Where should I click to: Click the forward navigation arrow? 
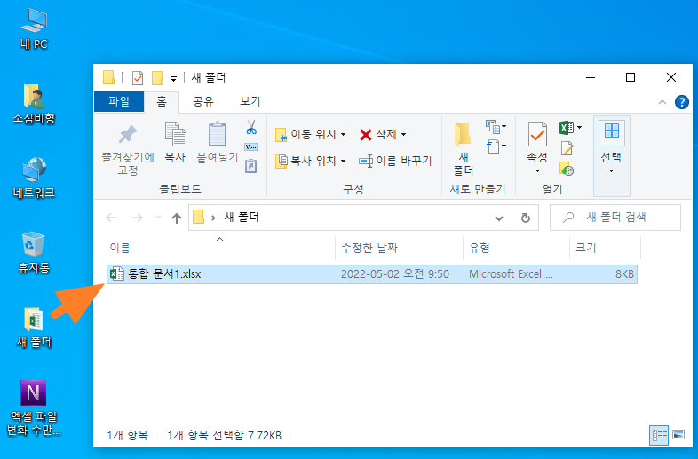pos(137,218)
